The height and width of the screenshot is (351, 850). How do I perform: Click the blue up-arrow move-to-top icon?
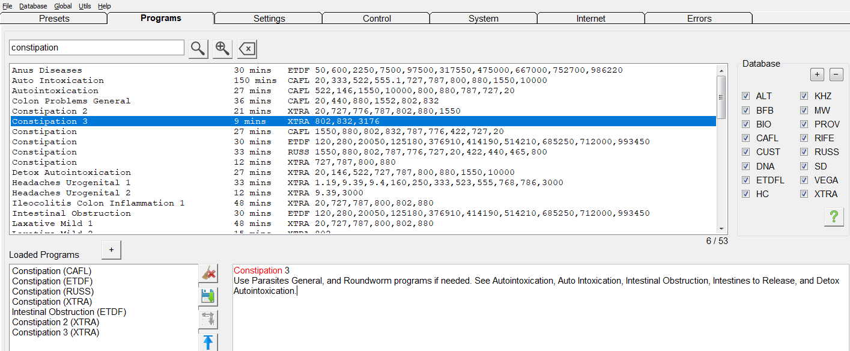point(208,342)
